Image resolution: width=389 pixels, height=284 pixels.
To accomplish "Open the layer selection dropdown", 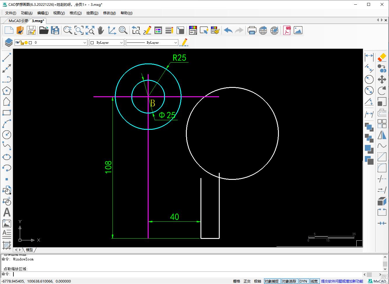I will point(85,42).
